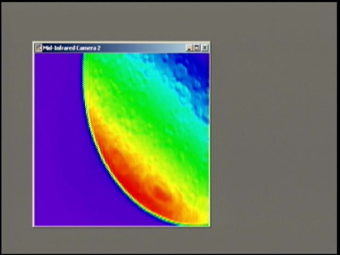Click the Mid-Infrared Camera 2 window icon
Image resolution: width=340 pixels, height=255 pixels.
[x=39, y=48]
